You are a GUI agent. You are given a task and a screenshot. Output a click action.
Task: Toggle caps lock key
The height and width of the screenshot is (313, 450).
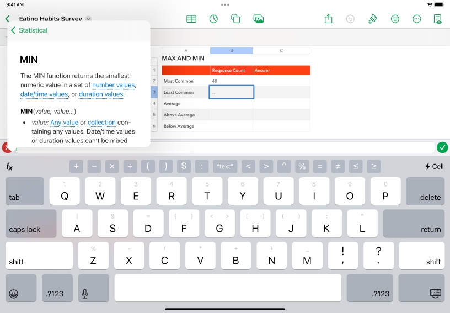31,224
